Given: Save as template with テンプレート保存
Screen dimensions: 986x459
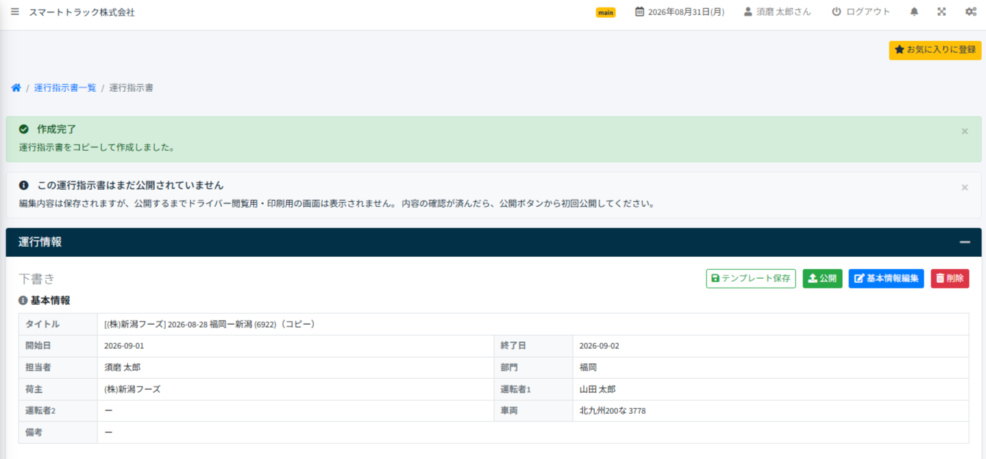Looking at the screenshot, I should click(x=751, y=279).
